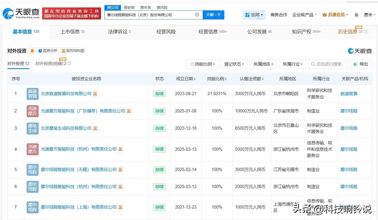
Task: Click the orange alert bell beside 对外投资
Action: pos(32,51)
